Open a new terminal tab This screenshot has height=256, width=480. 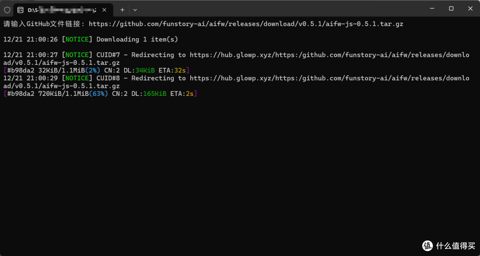pos(122,10)
